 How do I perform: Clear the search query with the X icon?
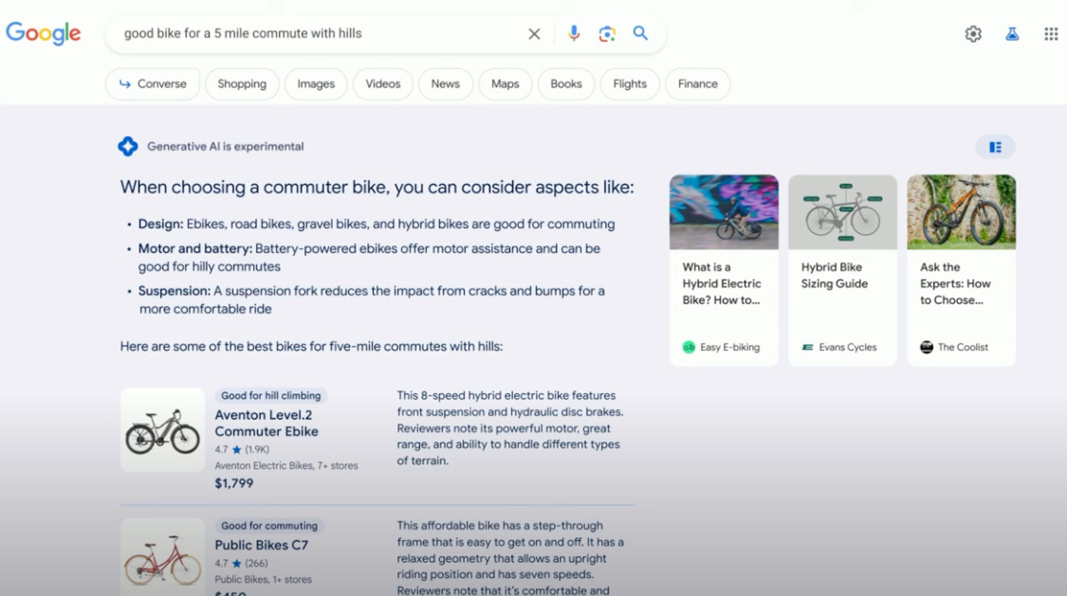[534, 34]
